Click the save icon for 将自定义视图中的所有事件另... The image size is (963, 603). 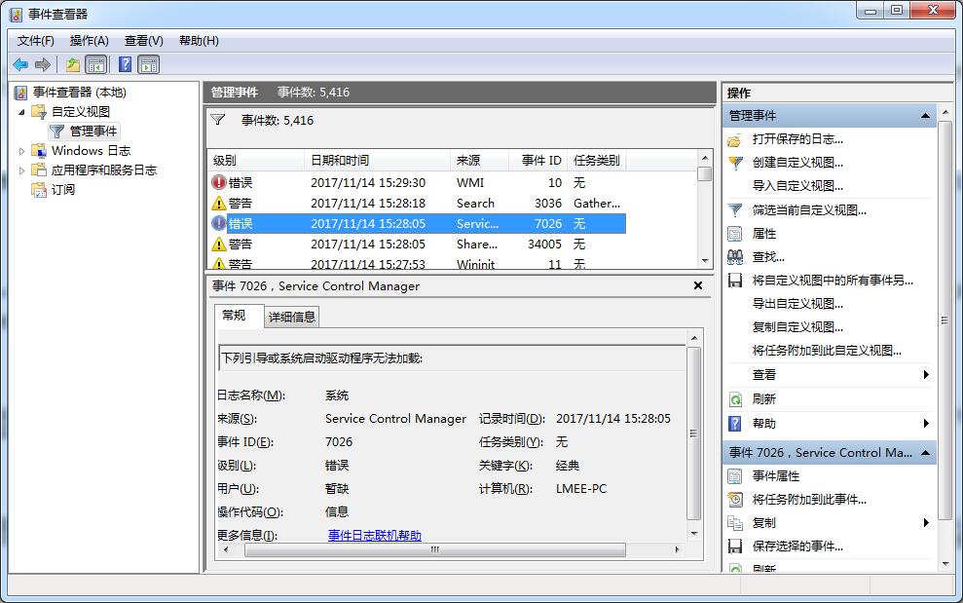pos(735,281)
